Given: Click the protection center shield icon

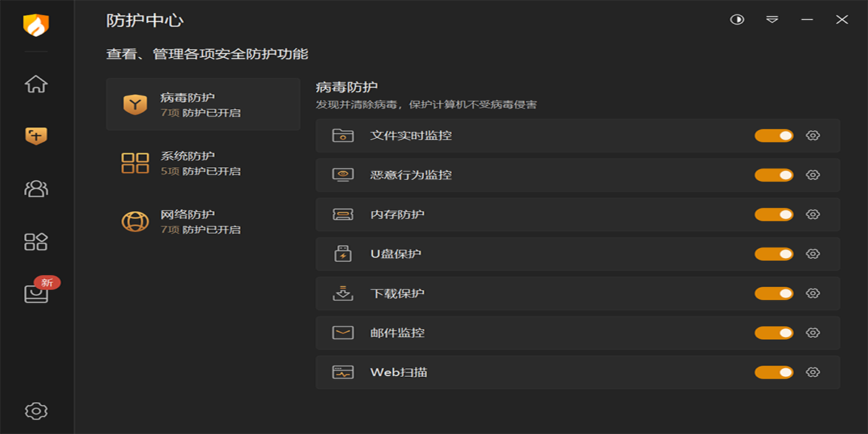Looking at the screenshot, I should [x=36, y=135].
